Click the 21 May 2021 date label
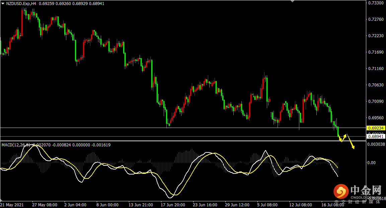Viewport: 386px width, 208px height. (12, 205)
